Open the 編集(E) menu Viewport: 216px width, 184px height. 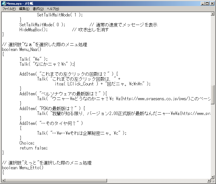tap(24, 9)
